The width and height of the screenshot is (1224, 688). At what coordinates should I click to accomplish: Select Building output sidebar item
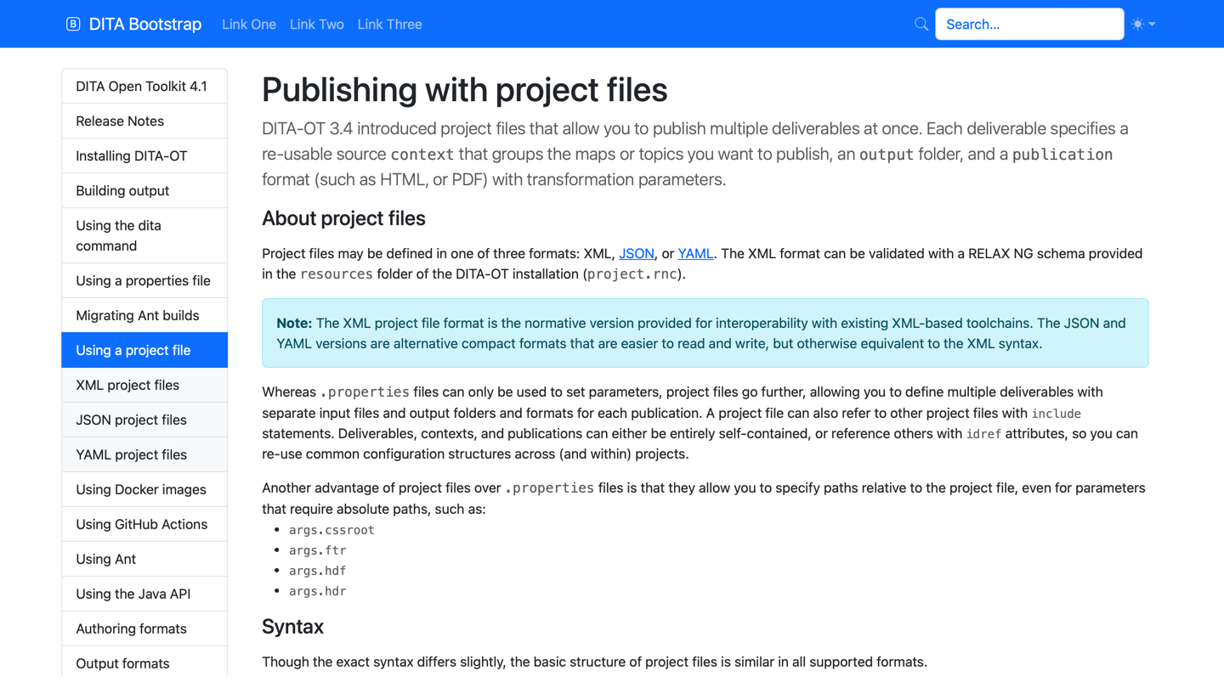click(122, 190)
